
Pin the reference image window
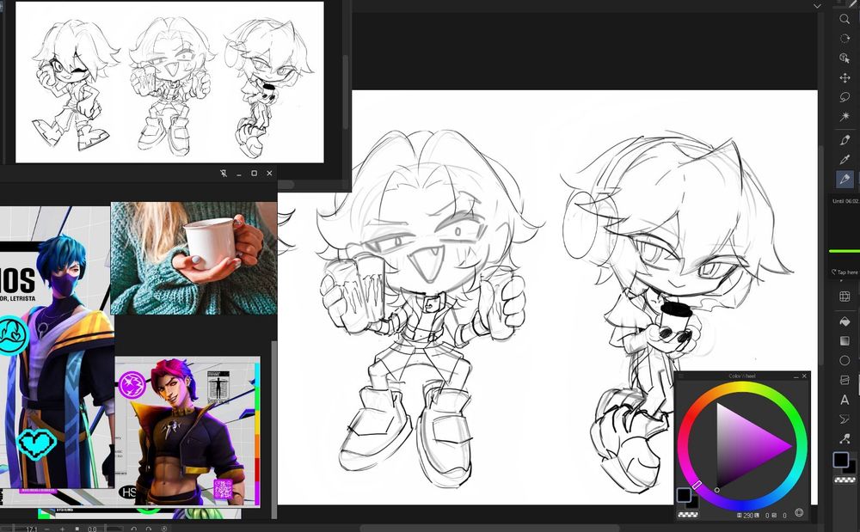pos(224,173)
